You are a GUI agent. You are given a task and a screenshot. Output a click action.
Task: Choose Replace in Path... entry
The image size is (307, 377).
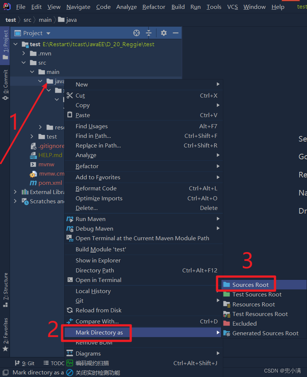144,146
